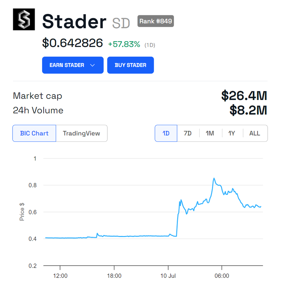Click the 10 Jul marker on time axis
The height and width of the screenshot is (286, 289).
point(168,276)
